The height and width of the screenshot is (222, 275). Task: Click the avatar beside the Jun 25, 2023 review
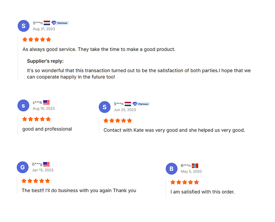(x=104, y=107)
